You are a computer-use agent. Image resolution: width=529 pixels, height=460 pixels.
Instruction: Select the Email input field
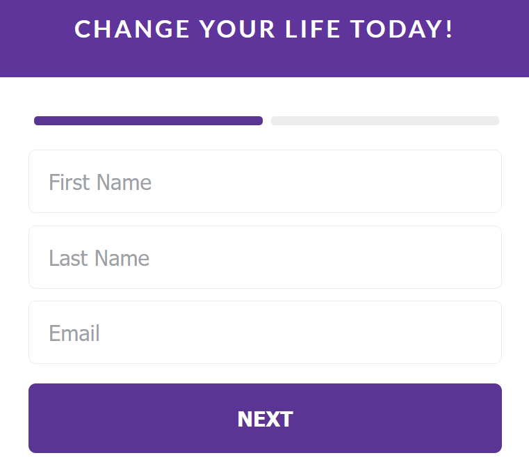(265, 333)
